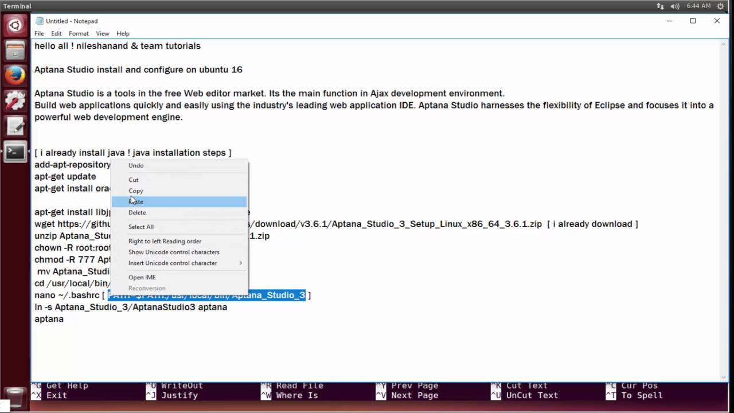
Task: Click the 'To Spell' nano shortcut label
Action: 642,395
